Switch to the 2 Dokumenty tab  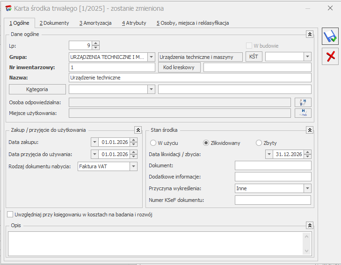54,23
